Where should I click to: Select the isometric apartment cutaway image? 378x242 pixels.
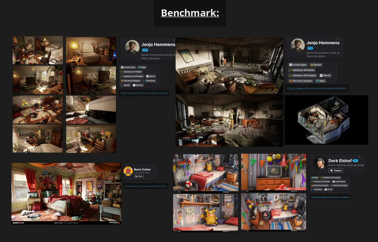[326, 120]
